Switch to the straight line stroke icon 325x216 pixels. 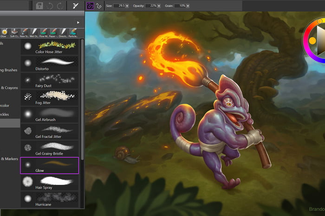[x=98, y=6]
